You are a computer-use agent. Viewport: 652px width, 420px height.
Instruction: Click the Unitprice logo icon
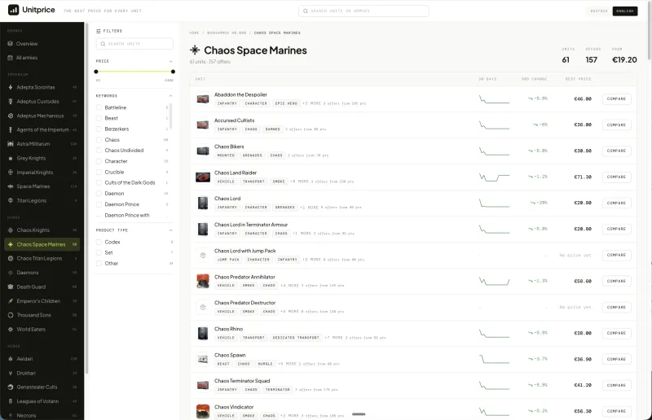point(13,10)
